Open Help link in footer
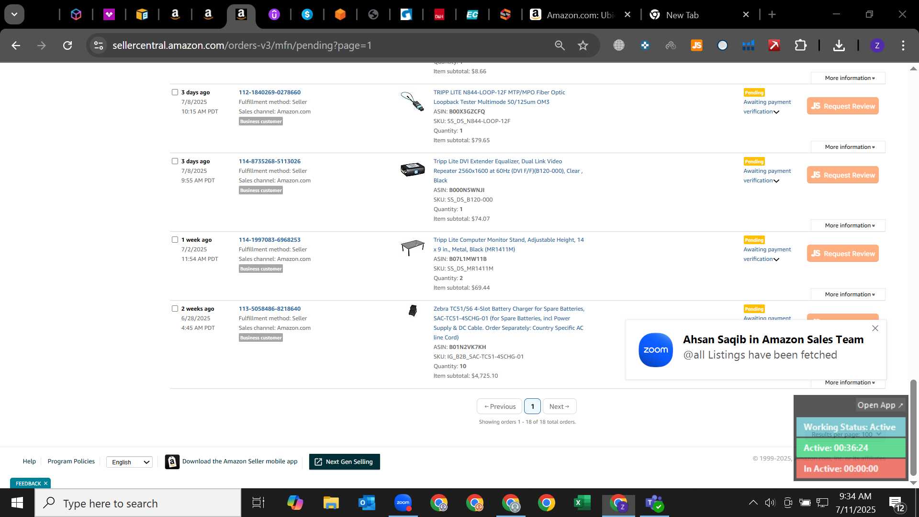 click(29, 461)
